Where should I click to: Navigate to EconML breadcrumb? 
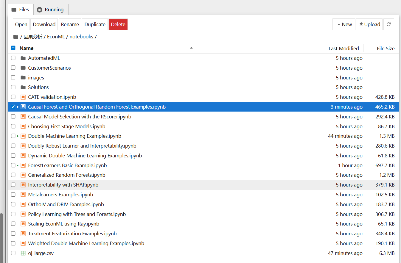56,37
